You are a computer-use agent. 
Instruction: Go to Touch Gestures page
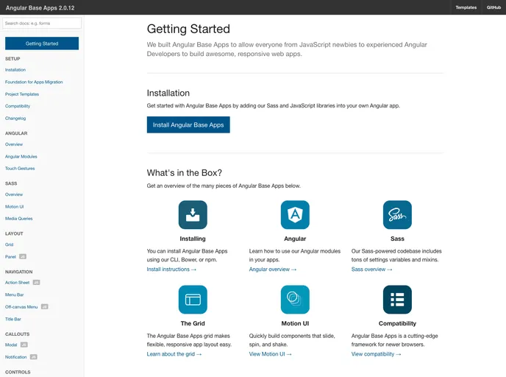coord(20,169)
